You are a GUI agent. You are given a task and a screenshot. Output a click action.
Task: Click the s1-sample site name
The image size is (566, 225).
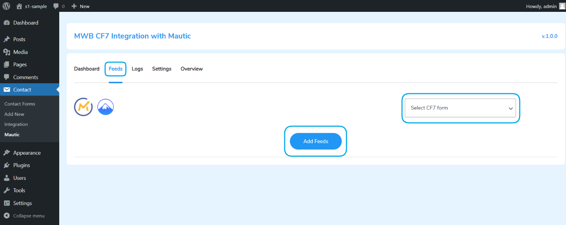(x=36, y=6)
